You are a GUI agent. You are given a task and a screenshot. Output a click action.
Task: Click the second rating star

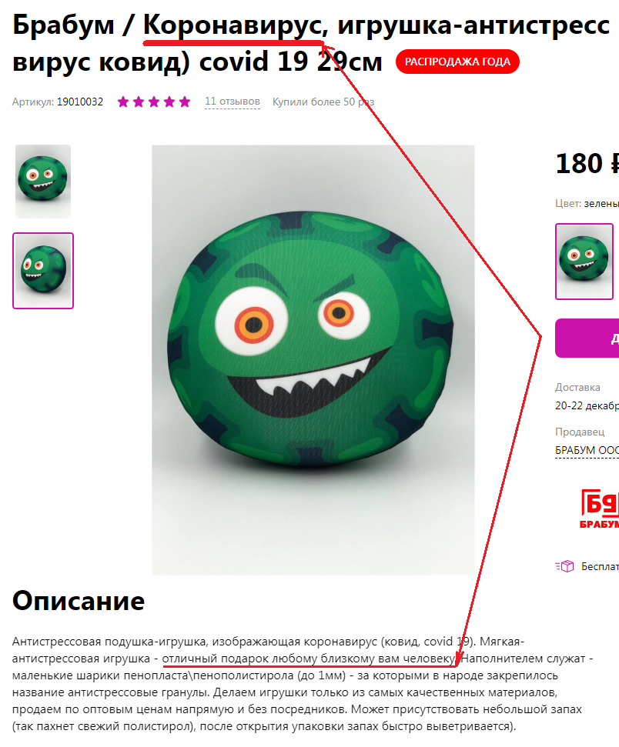139,102
